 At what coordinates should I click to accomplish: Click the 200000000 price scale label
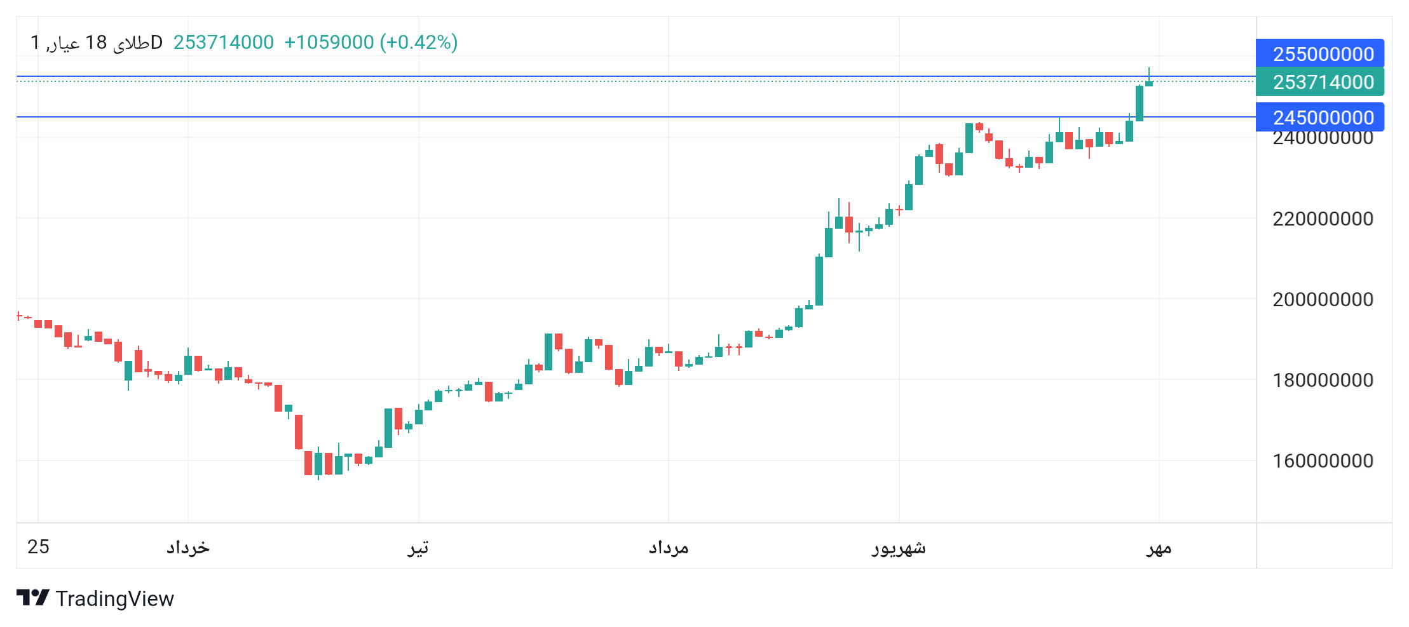[1323, 299]
